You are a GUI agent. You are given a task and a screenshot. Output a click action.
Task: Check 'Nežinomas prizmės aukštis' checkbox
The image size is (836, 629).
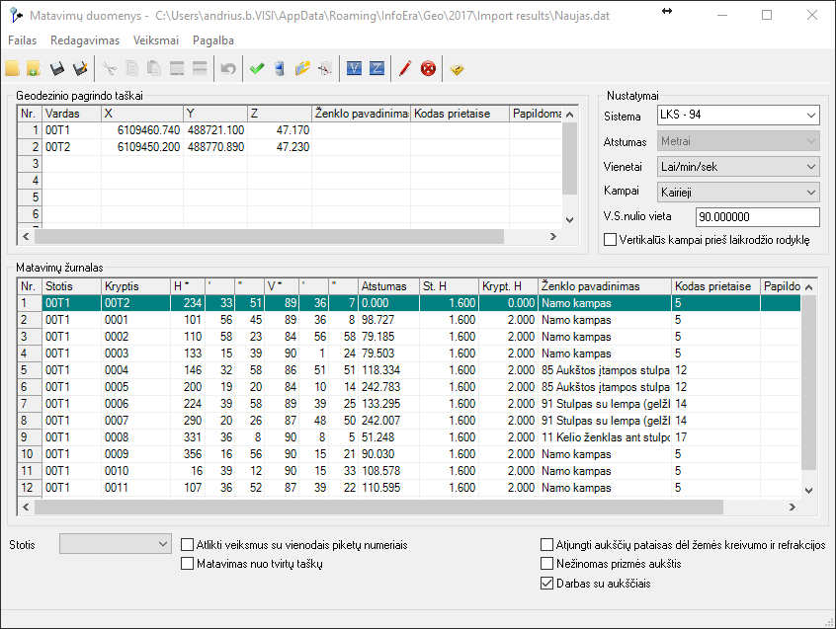point(547,564)
